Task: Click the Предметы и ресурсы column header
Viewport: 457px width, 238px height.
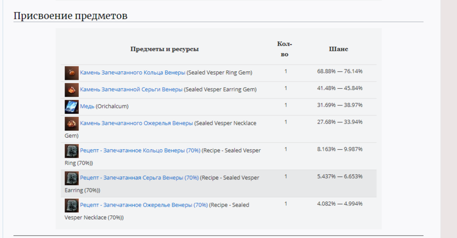Action: (165, 49)
